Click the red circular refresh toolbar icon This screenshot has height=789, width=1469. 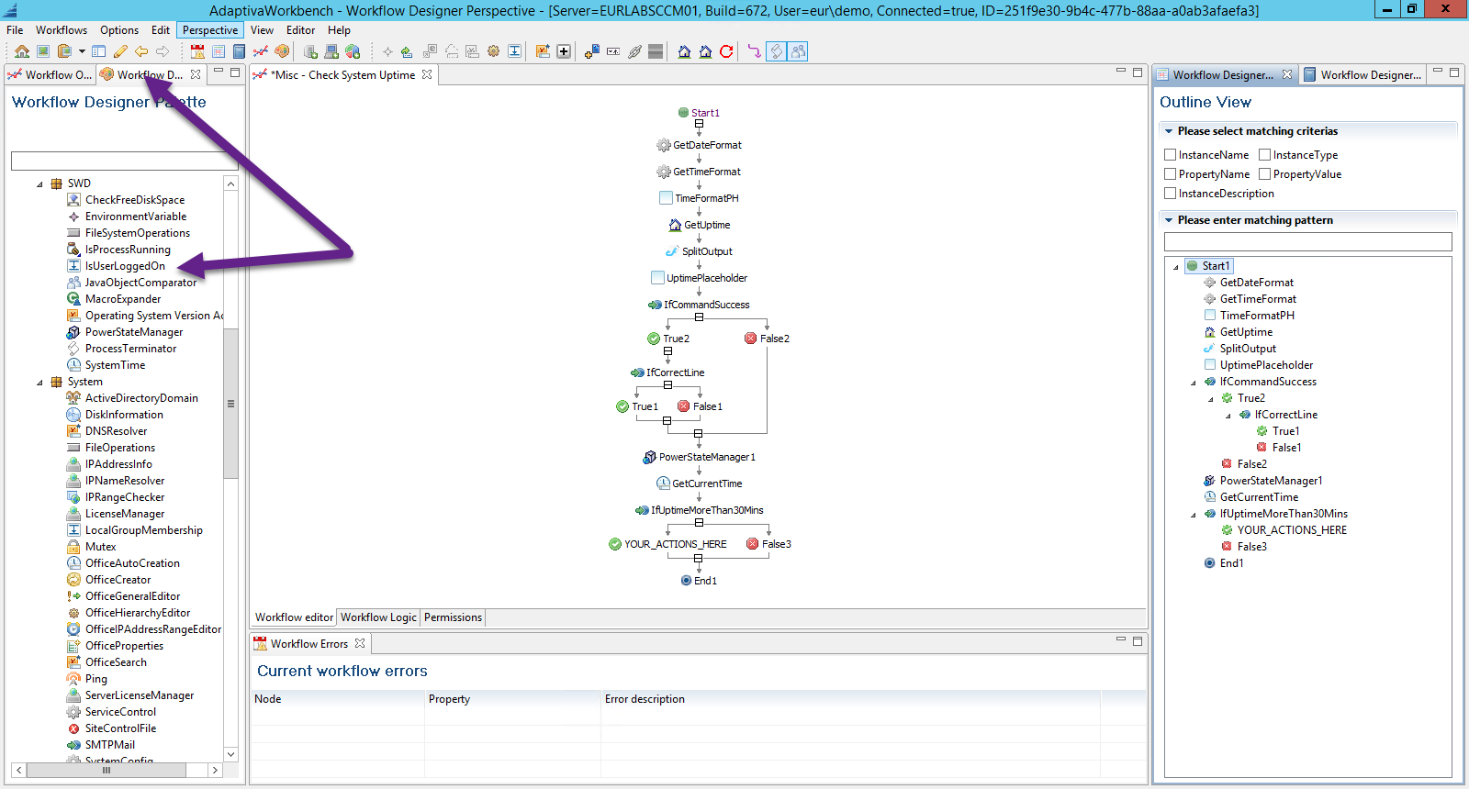click(x=726, y=51)
